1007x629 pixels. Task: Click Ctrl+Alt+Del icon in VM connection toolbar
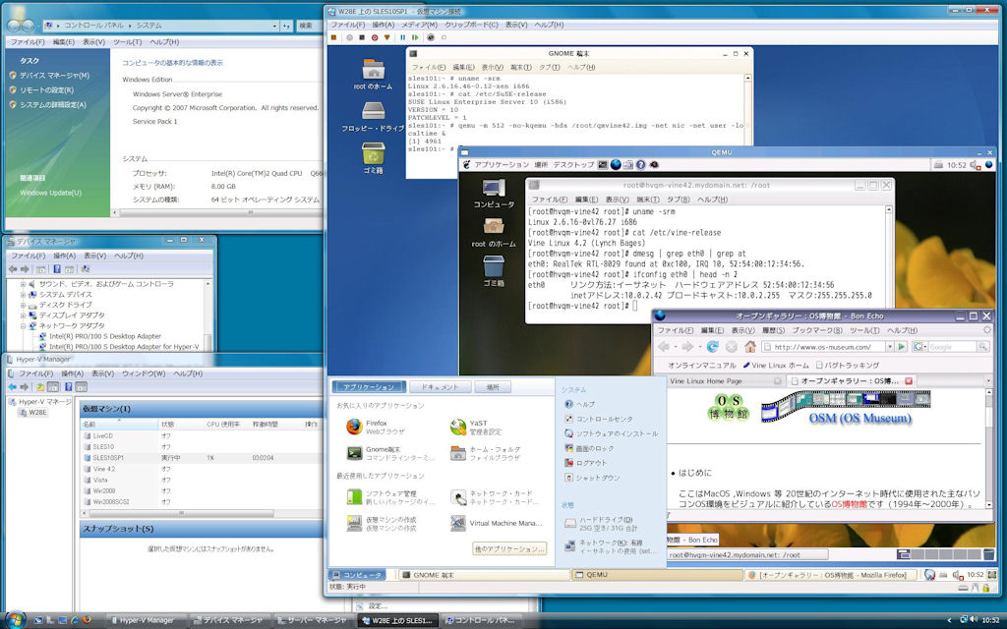334,38
